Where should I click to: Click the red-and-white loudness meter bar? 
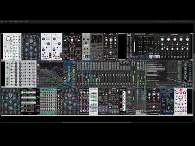pyautogui.click(x=134, y=45)
